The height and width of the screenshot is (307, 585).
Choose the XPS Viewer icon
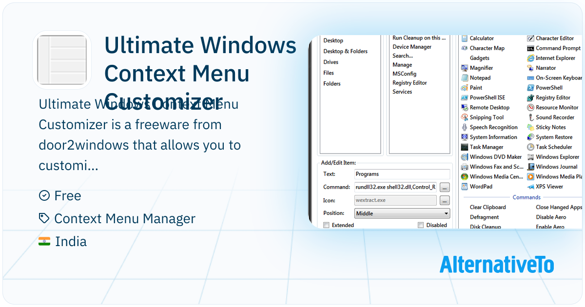click(531, 187)
